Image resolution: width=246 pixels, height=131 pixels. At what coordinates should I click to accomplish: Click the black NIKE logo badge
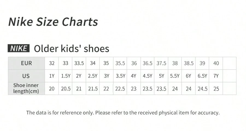pyautogui.click(x=19, y=49)
